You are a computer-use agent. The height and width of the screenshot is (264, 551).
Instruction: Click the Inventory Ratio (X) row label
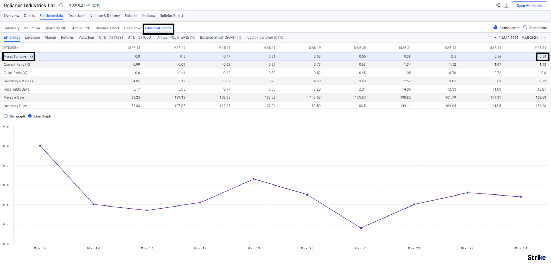(18, 81)
